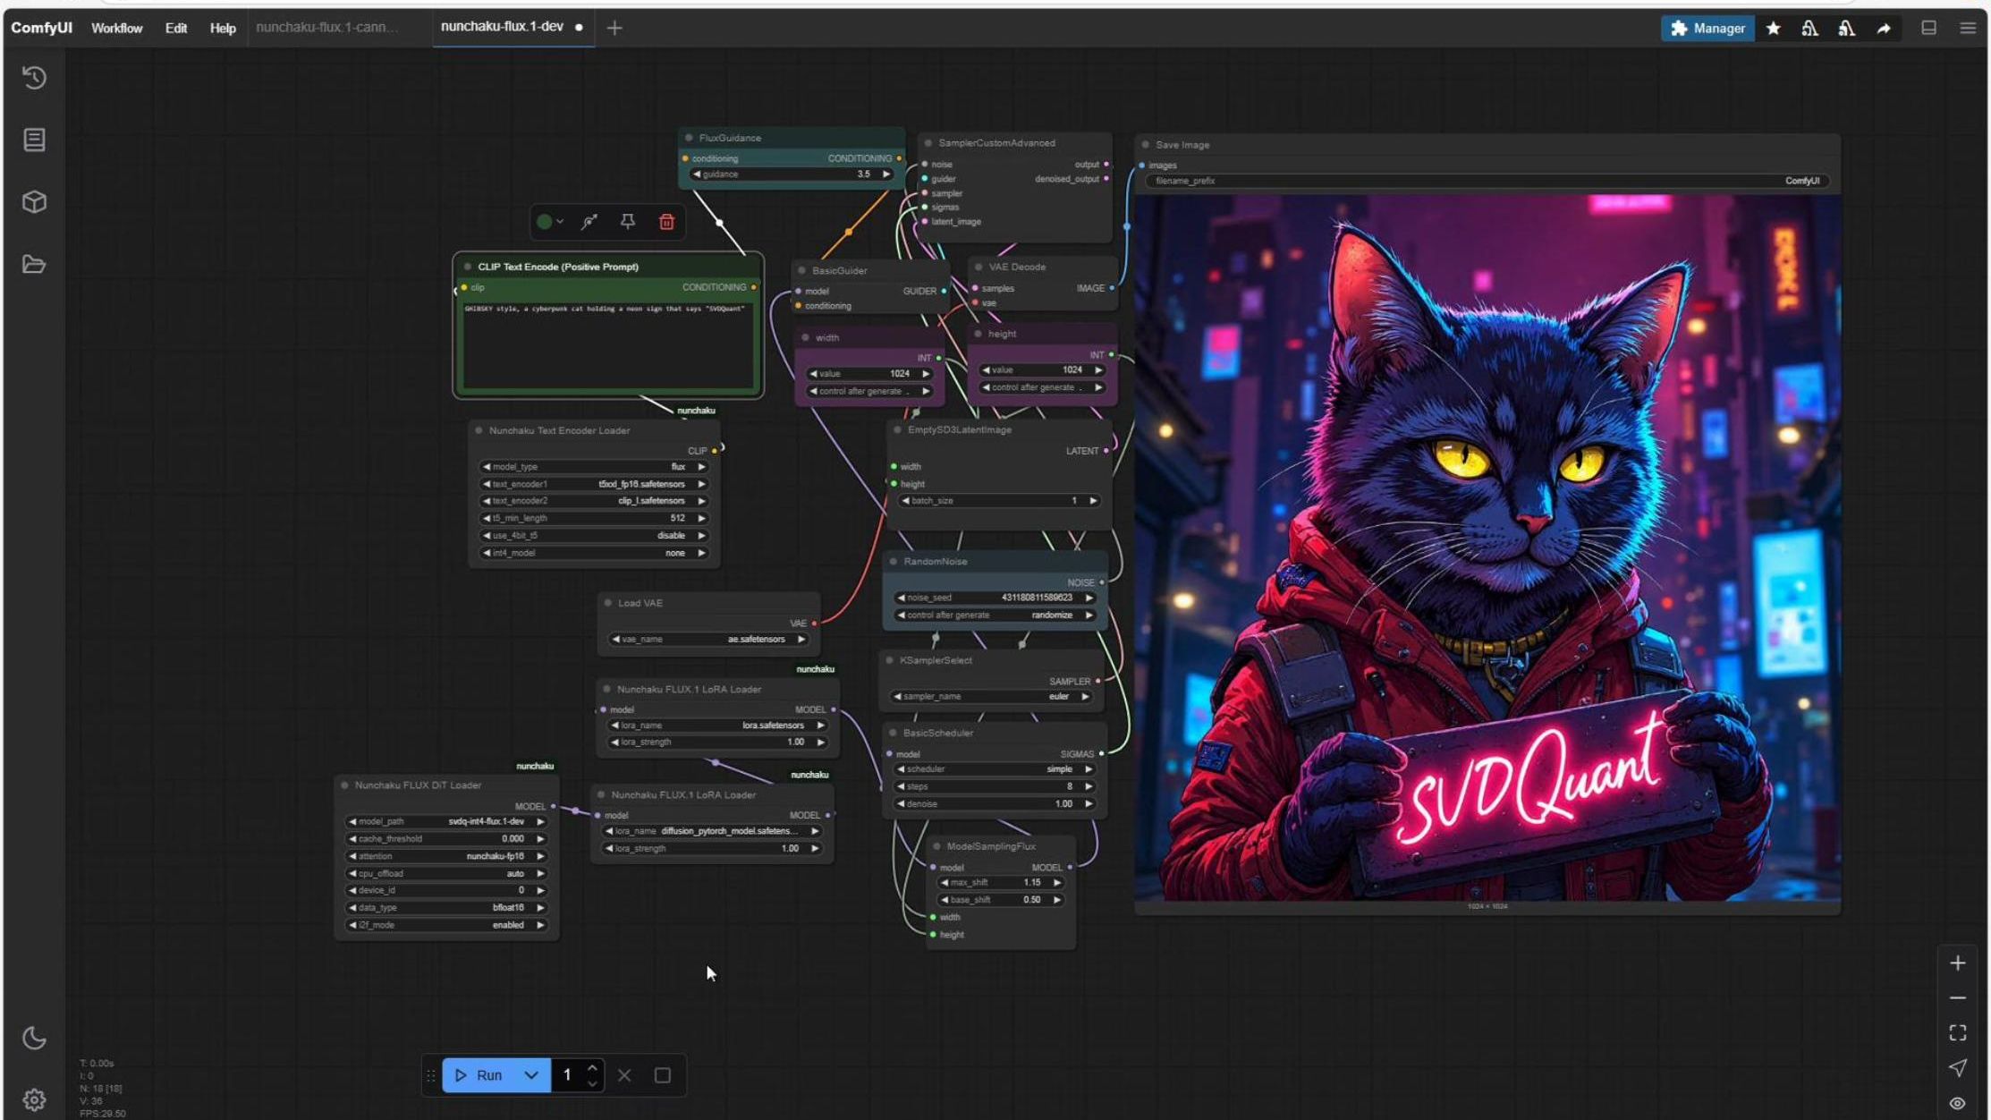
Task: Open a new workflow tab with plus
Action: (614, 28)
